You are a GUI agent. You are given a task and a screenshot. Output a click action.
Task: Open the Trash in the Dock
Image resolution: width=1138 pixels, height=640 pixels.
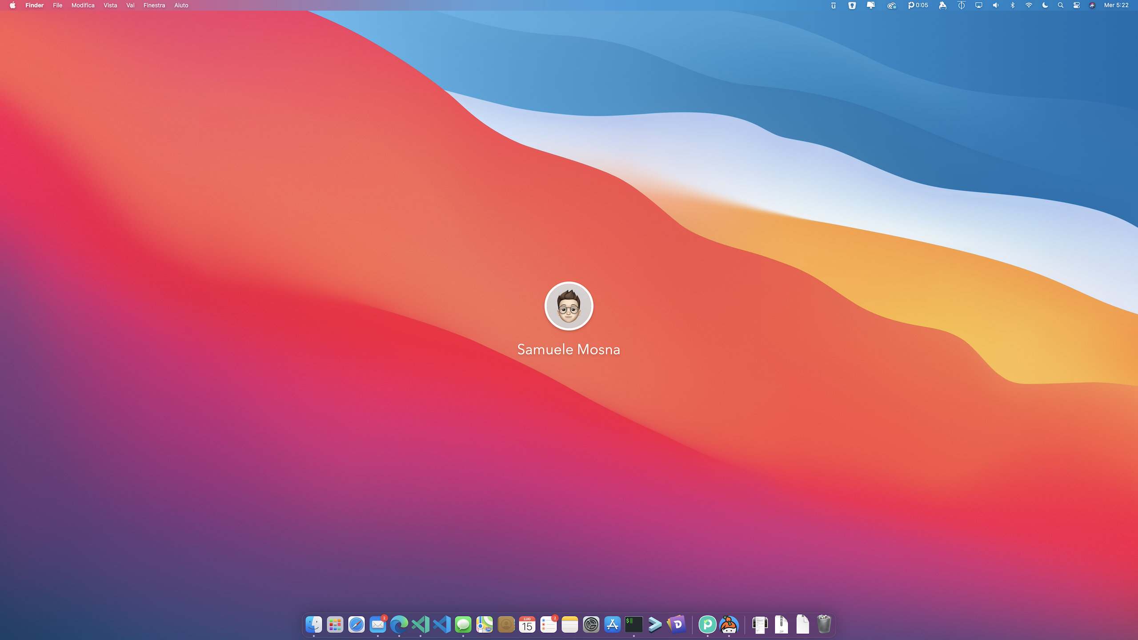(824, 624)
